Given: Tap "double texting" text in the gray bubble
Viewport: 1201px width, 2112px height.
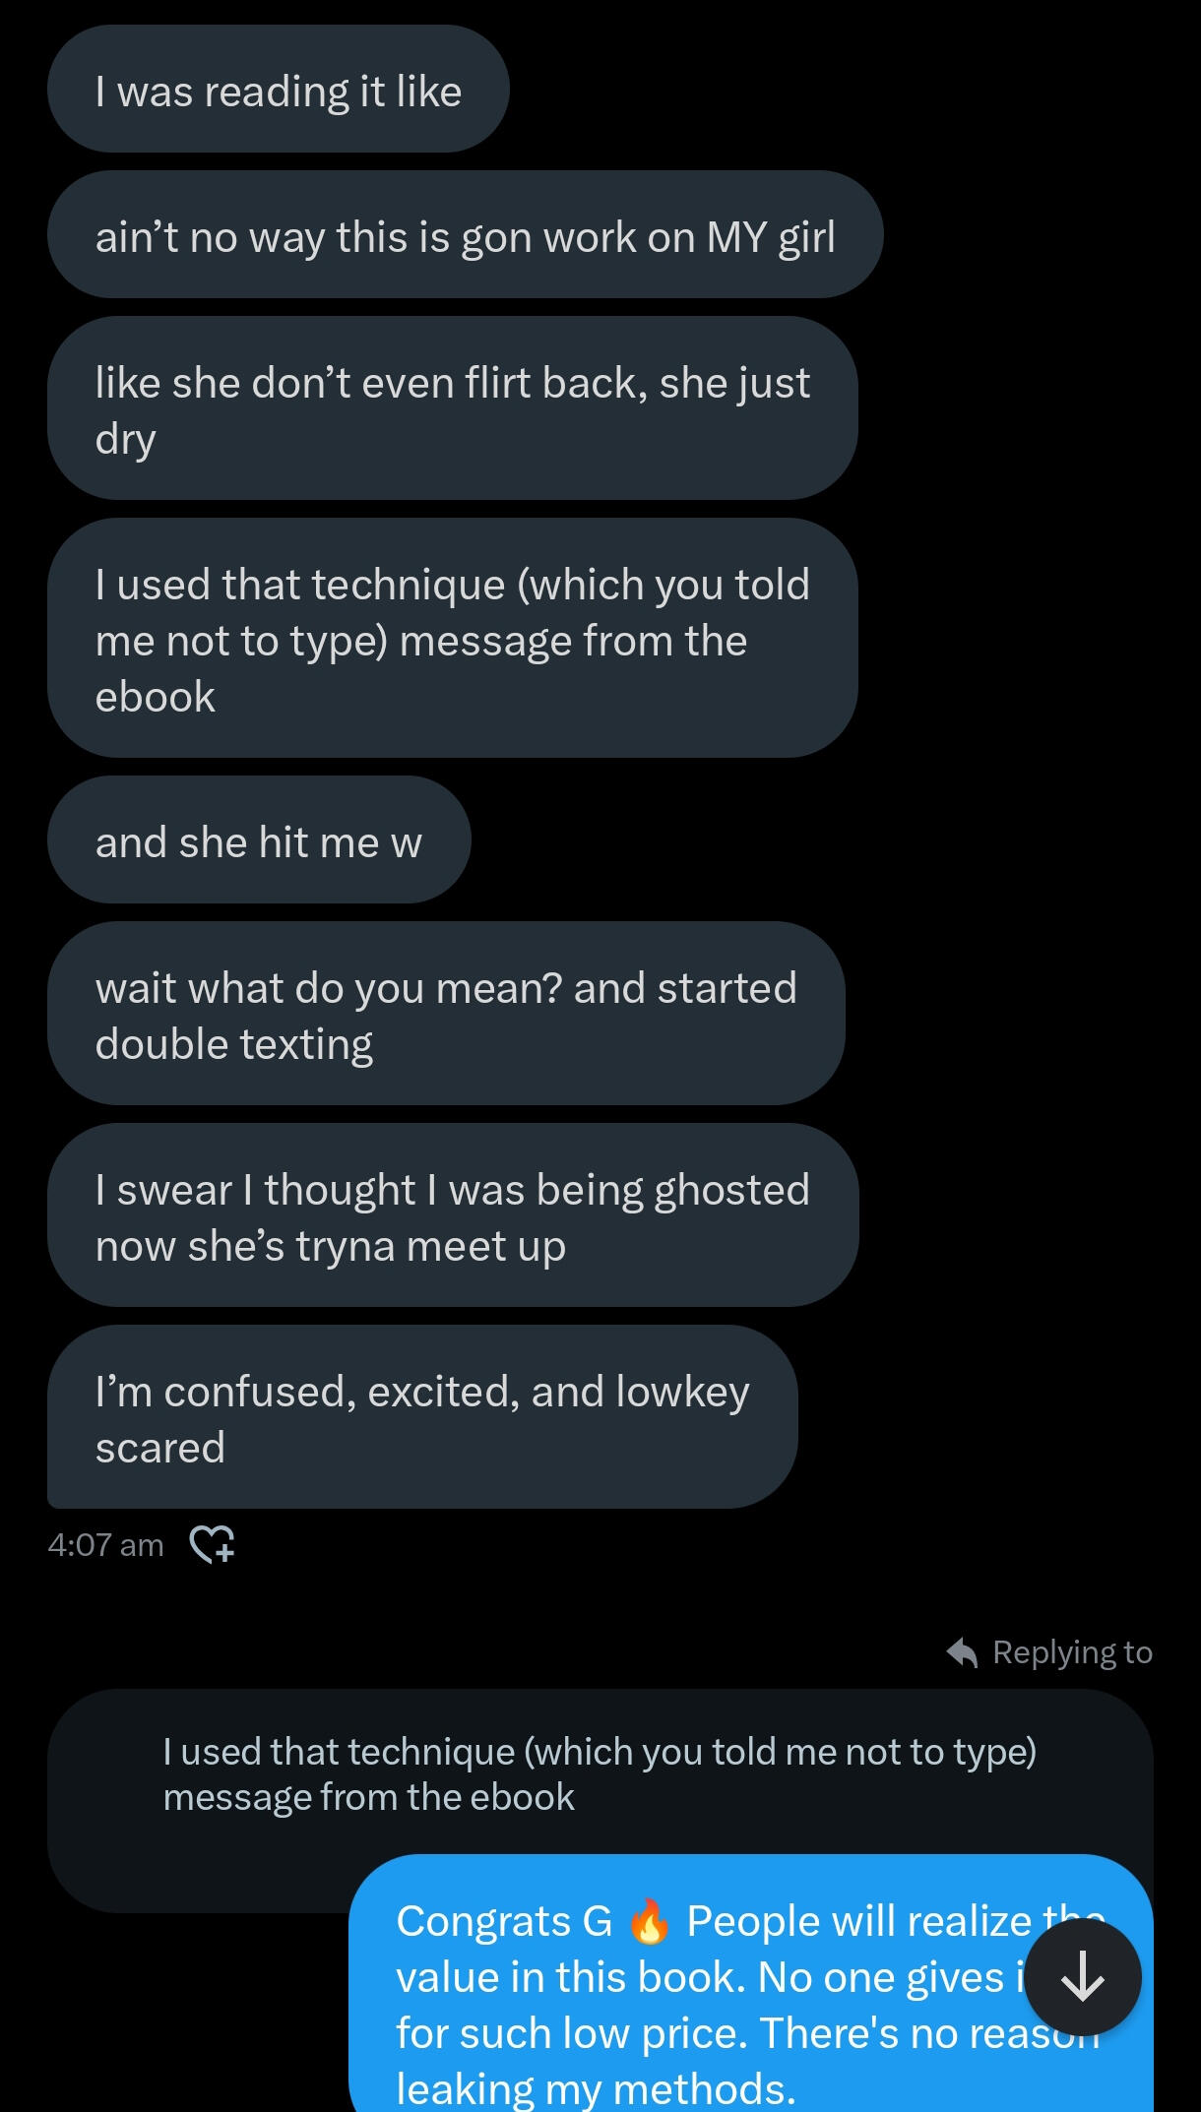Looking at the screenshot, I should 234,1044.
